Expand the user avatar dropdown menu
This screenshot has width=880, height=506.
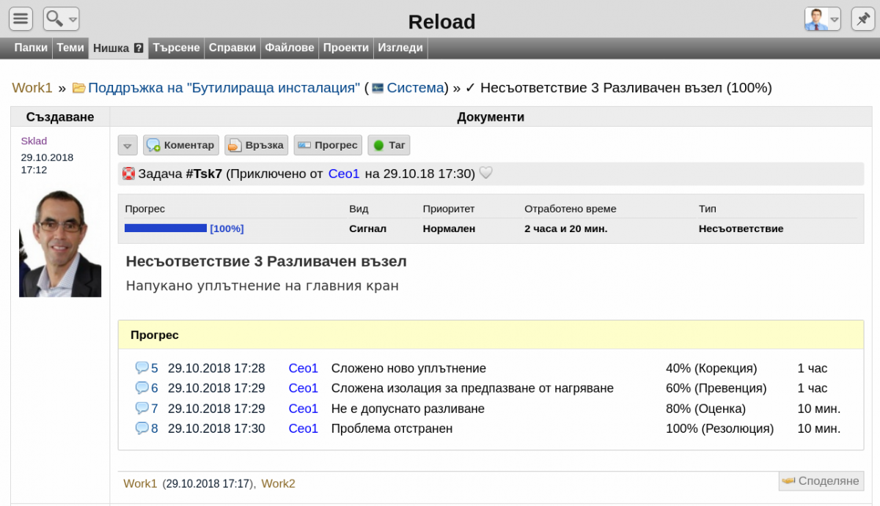coord(835,20)
